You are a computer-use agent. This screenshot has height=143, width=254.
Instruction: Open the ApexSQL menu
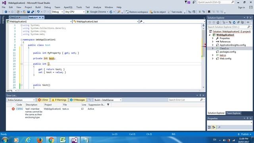[x=68, y=7]
